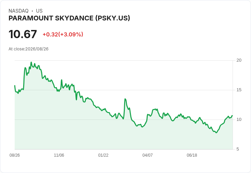Viewport: 251px width, 173px height.
Task: Click the current price 10.67
Action: [x=23, y=34]
